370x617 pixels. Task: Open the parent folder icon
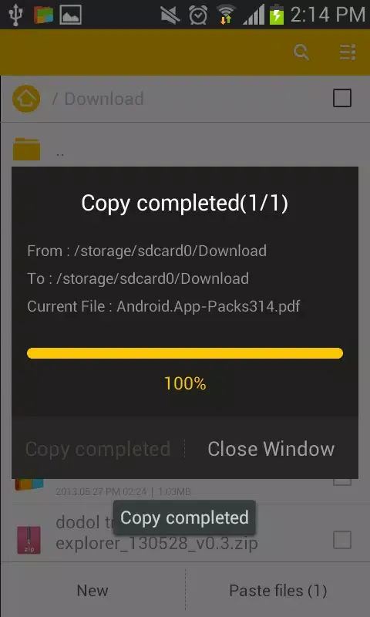[26, 149]
